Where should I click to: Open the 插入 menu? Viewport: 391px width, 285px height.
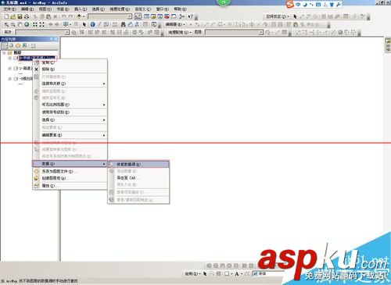[81, 9]
